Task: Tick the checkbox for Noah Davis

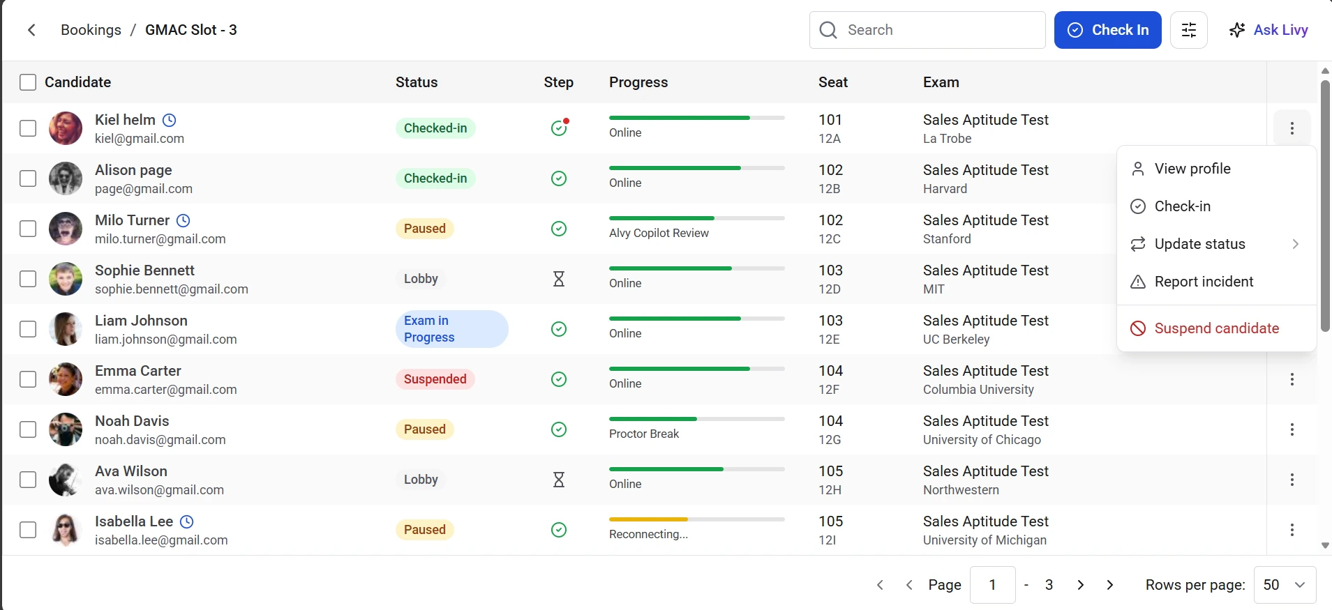Action: point(28,429)
